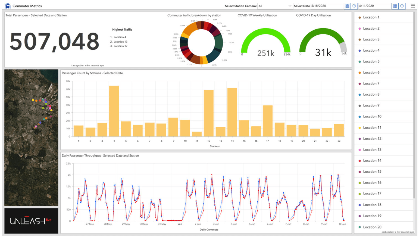Select Location 1 legend dot

(x=359, y=17)
